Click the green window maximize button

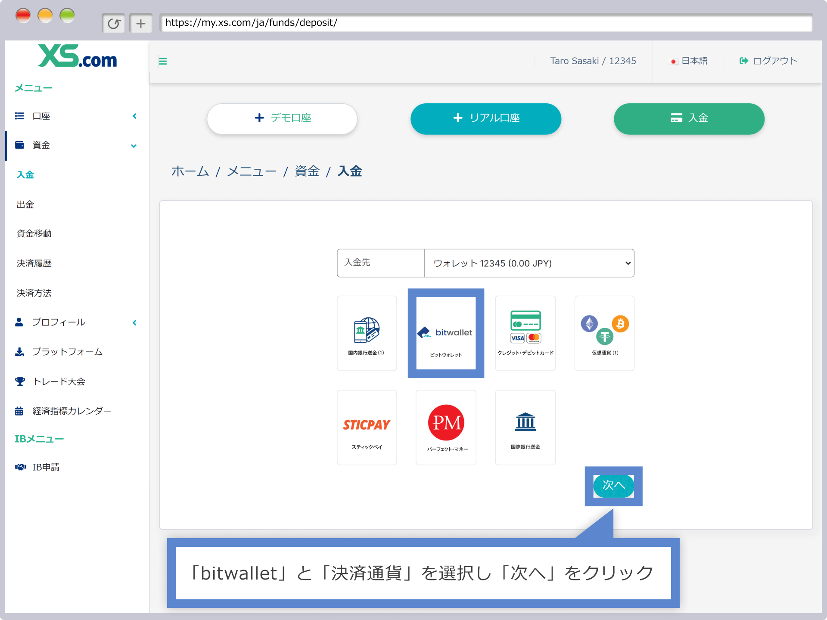click(x=67, y=15)
